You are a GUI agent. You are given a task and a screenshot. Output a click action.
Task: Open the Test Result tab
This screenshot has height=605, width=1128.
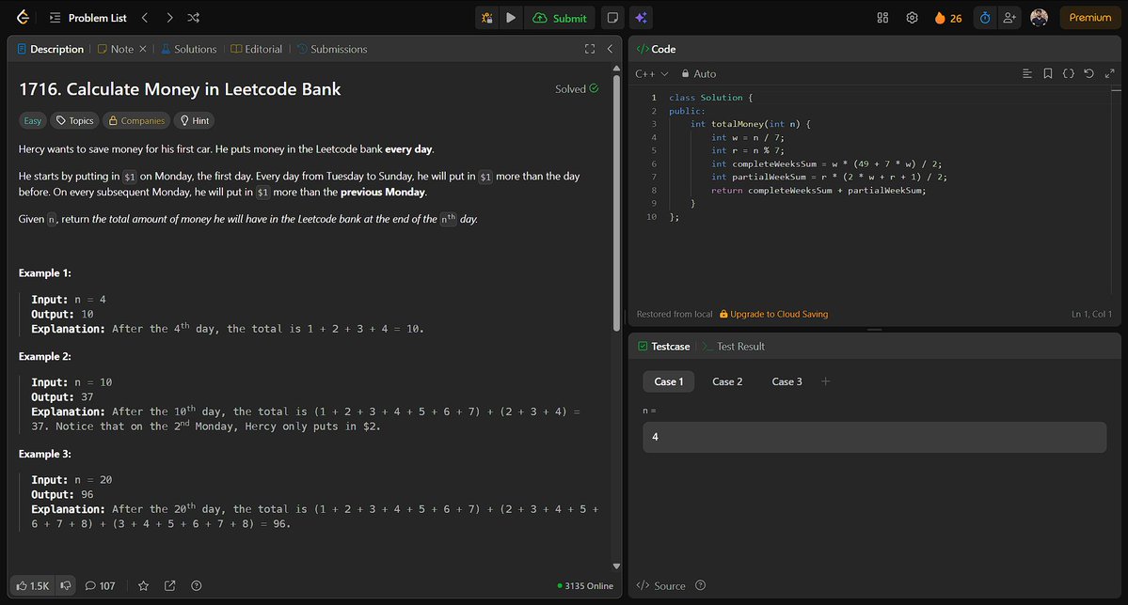click(x=733, y=347)
